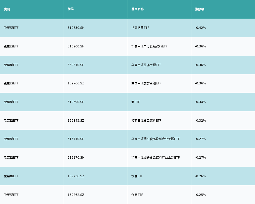This screenshot has width=255, height=204.
Task: Select fund name 华夏消费ETF
Action: pos(140,28)
